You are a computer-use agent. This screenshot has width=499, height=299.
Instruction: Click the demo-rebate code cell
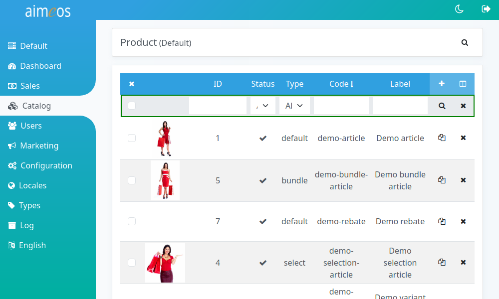point(341,221)
